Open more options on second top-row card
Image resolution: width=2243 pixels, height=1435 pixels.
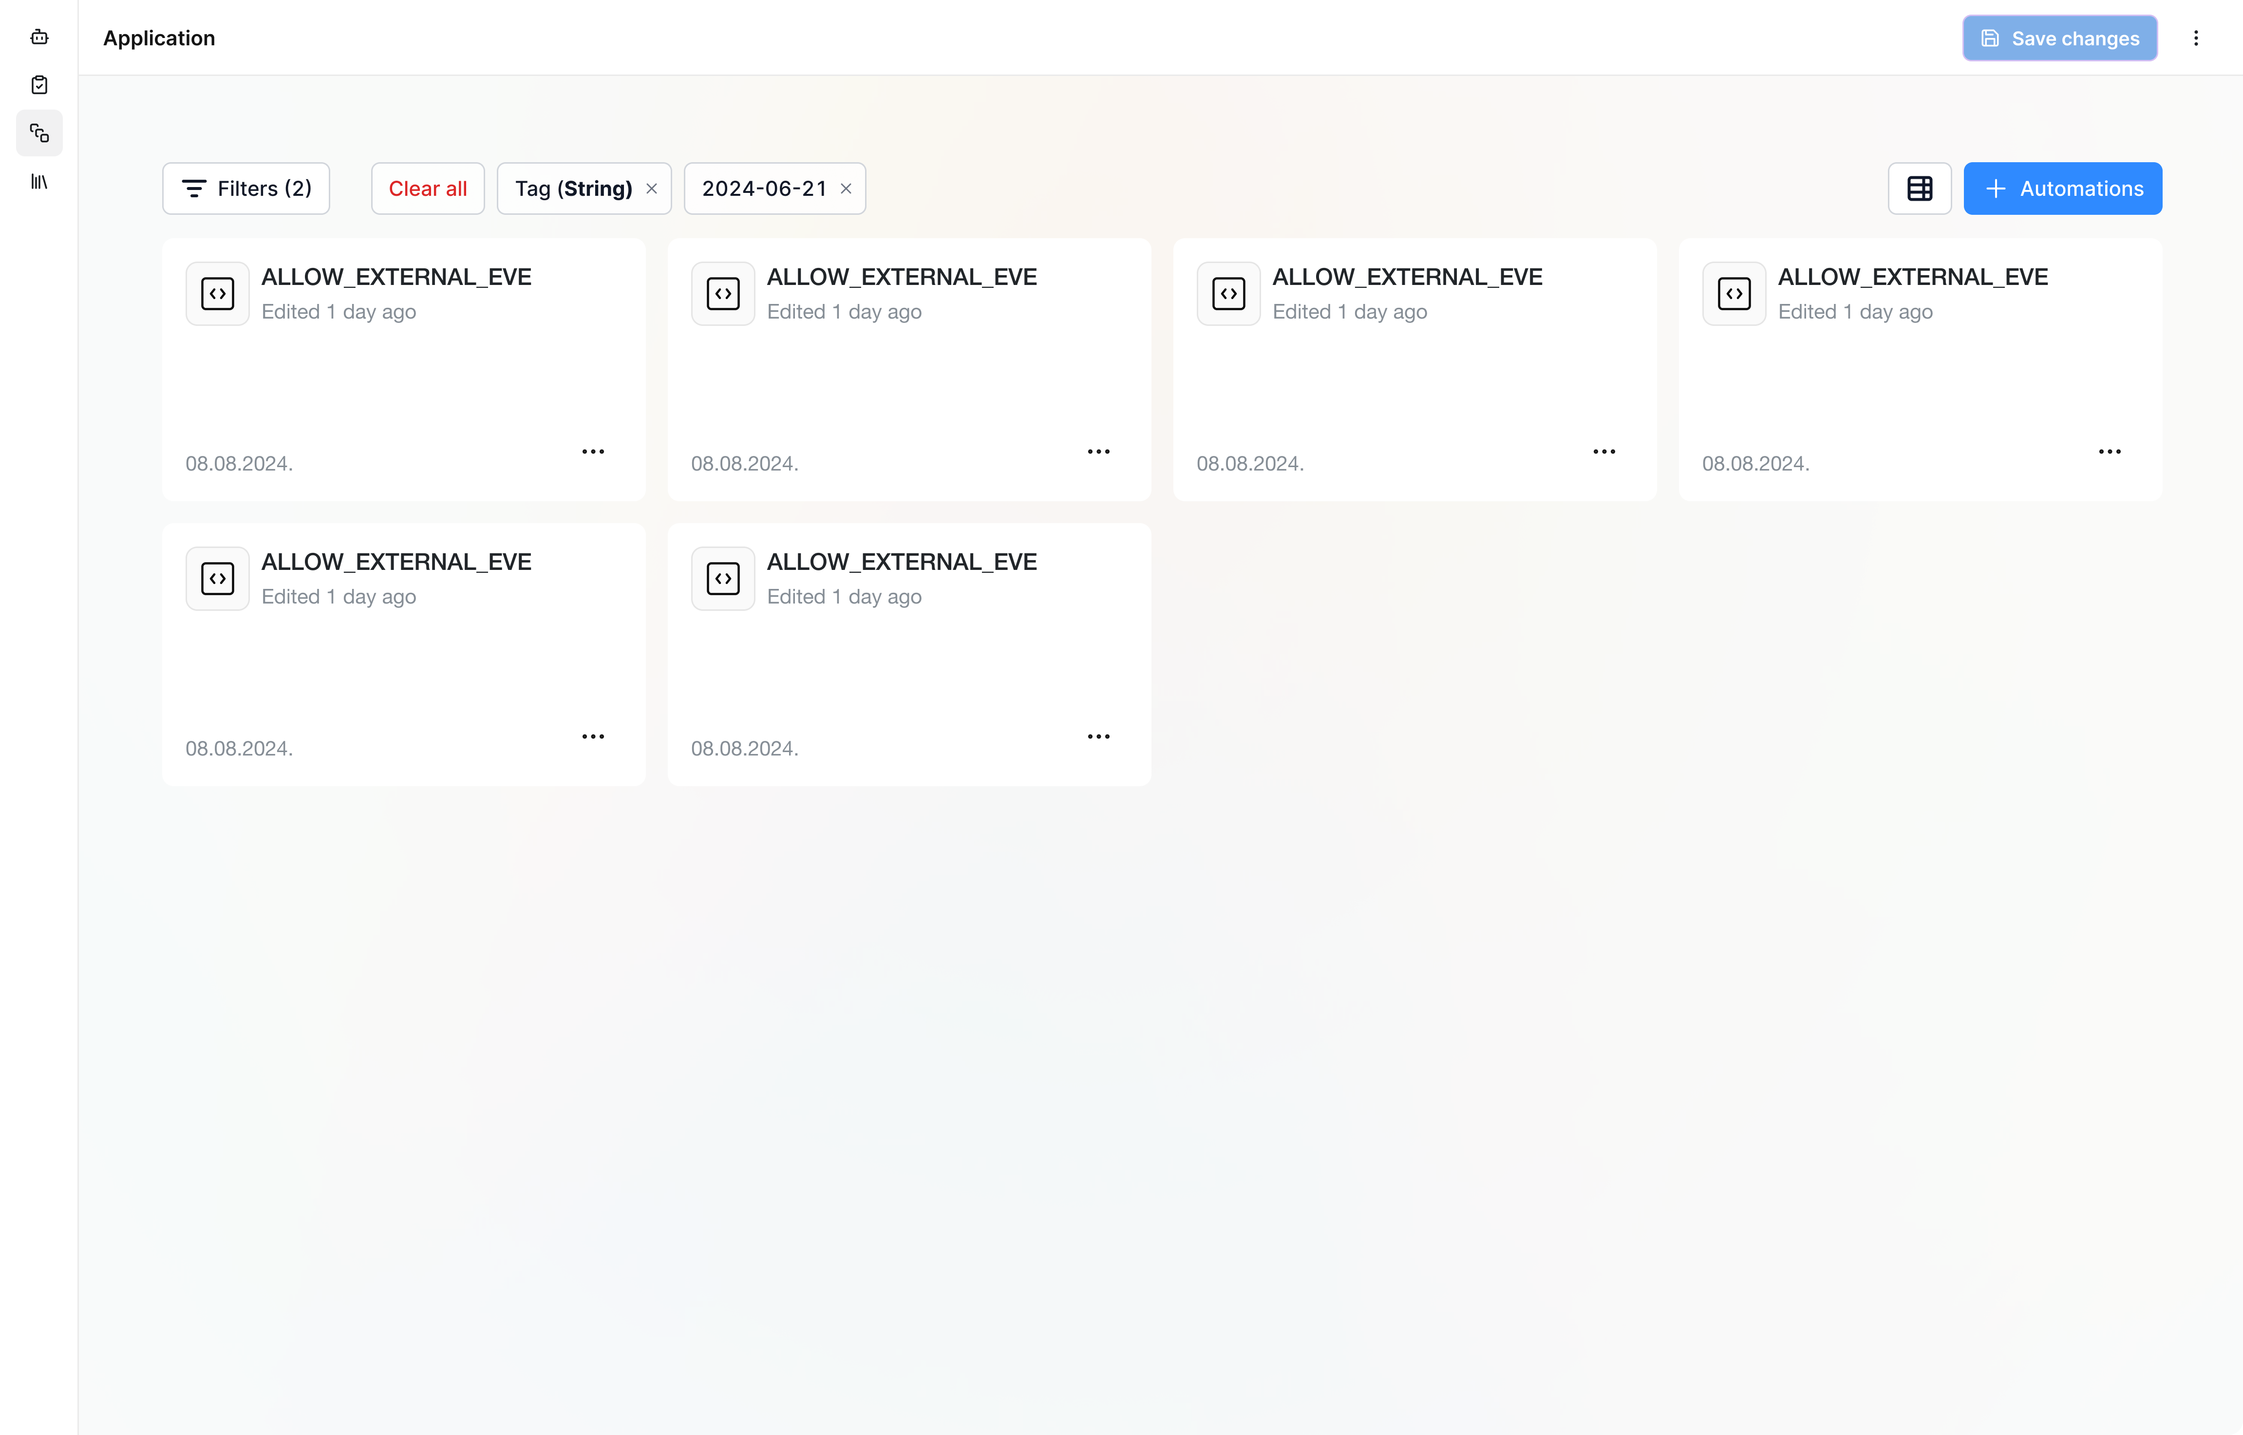point(1098,452)
